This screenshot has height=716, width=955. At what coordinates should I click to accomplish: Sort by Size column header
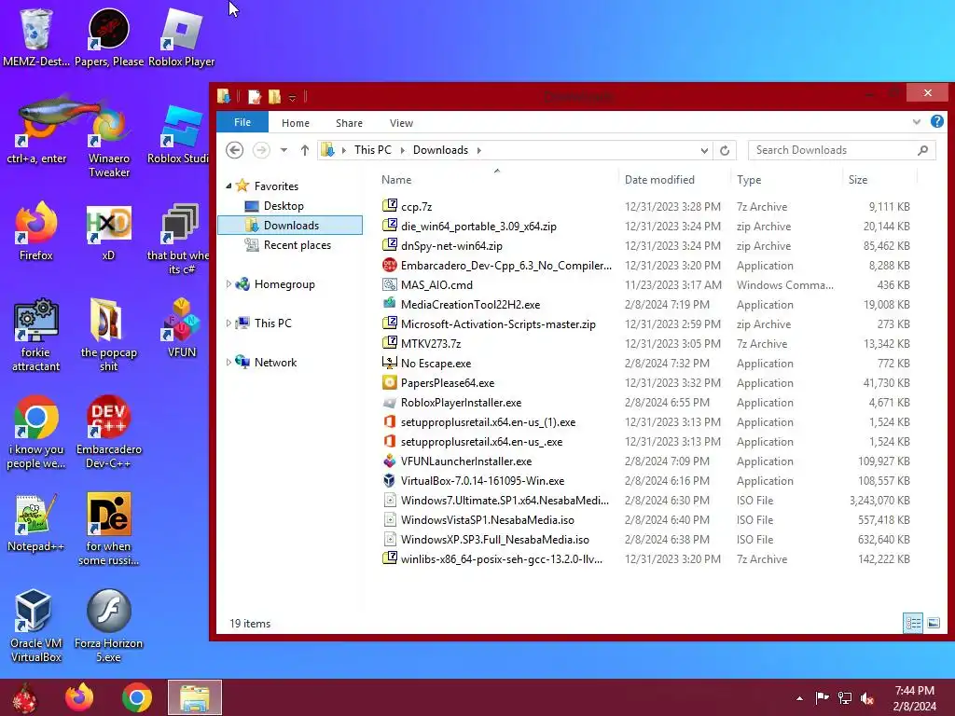click(x=879, y=180)
